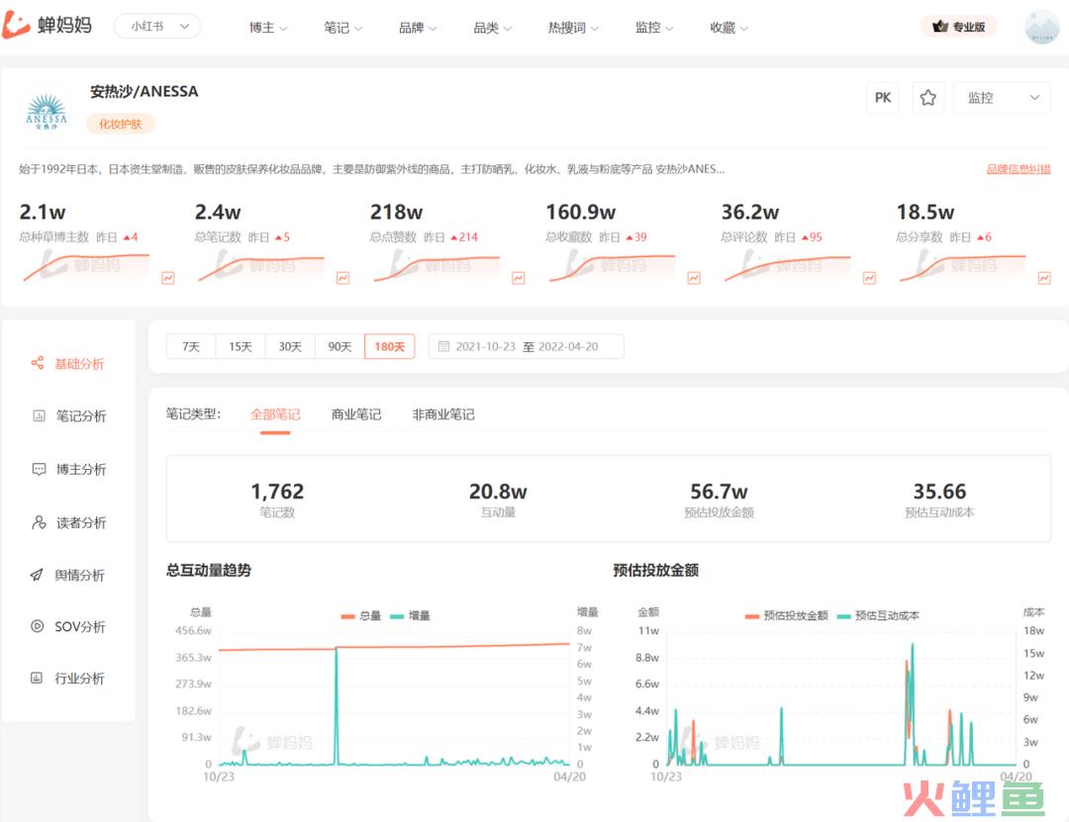Click the 笔记分析 chart icon

39,415
